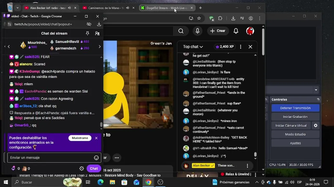Click the Enviar un mensaje field
334x187 pixels.
(54, 158)
